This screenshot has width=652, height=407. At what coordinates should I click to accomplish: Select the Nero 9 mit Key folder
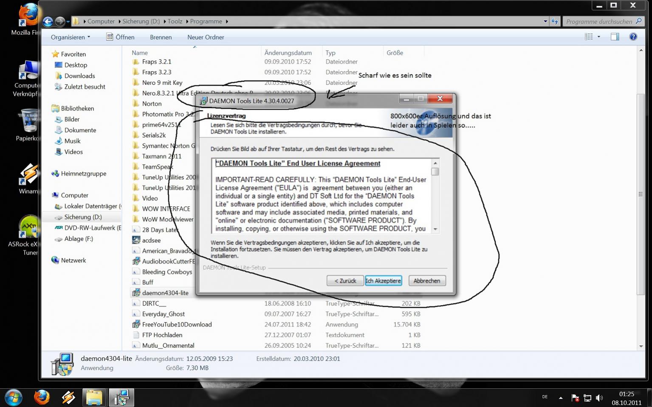[162, 83]
